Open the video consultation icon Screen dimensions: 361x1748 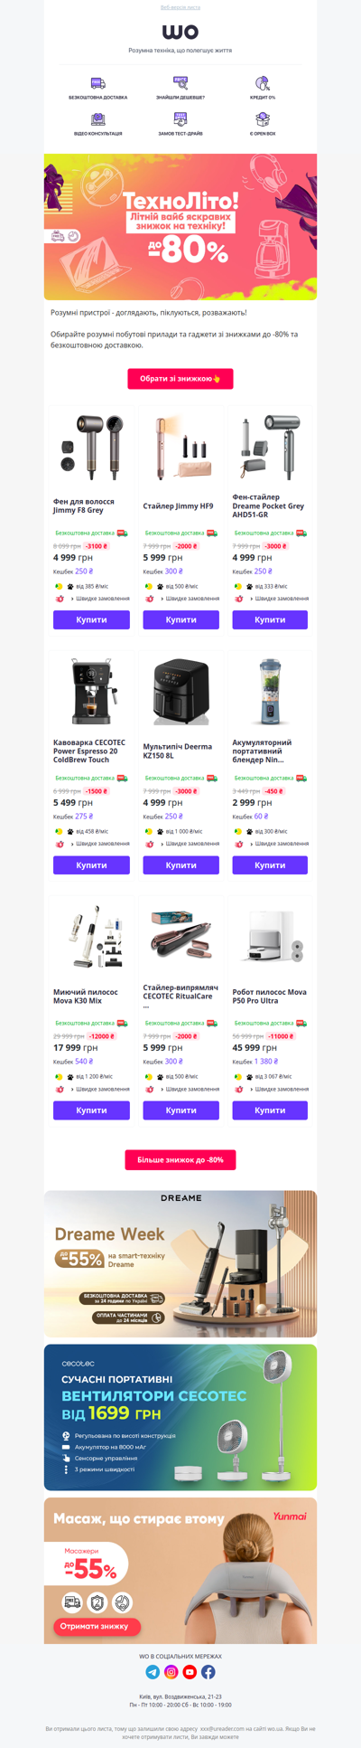[x=97, y=119]
